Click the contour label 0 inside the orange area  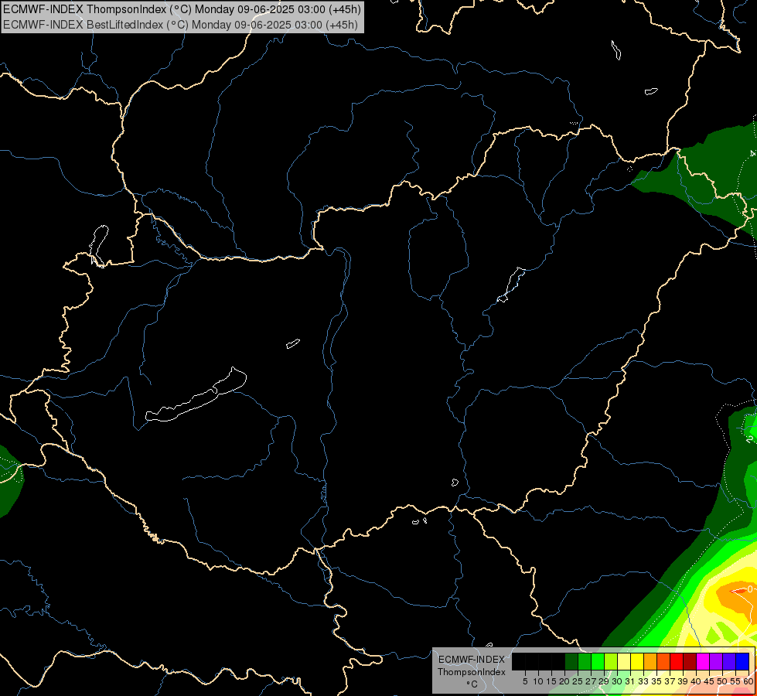pyautogui.click(x=750, y=589)
